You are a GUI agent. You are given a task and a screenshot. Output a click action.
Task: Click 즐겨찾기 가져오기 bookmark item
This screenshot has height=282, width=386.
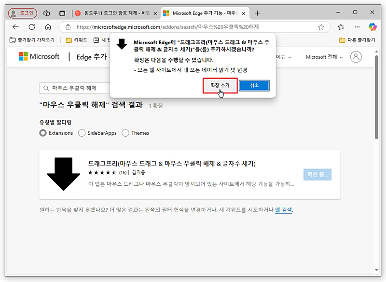[32, 40]
